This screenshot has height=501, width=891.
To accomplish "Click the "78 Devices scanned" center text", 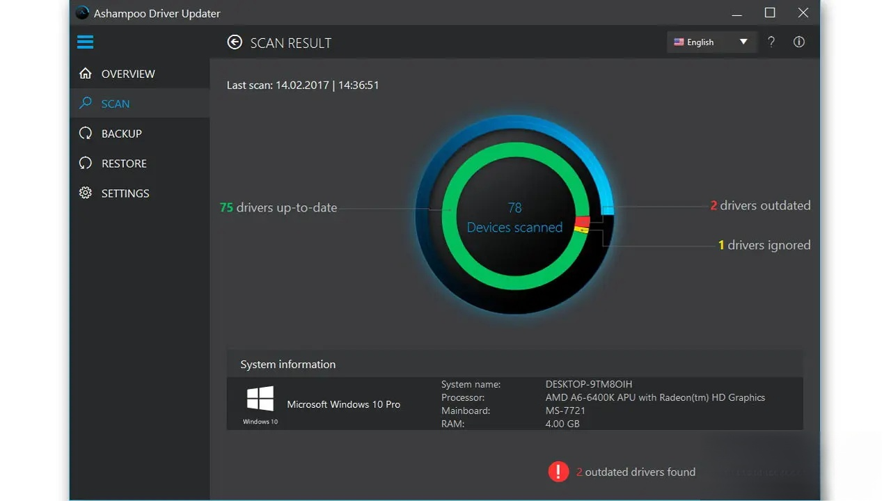I will pos(514,218).
